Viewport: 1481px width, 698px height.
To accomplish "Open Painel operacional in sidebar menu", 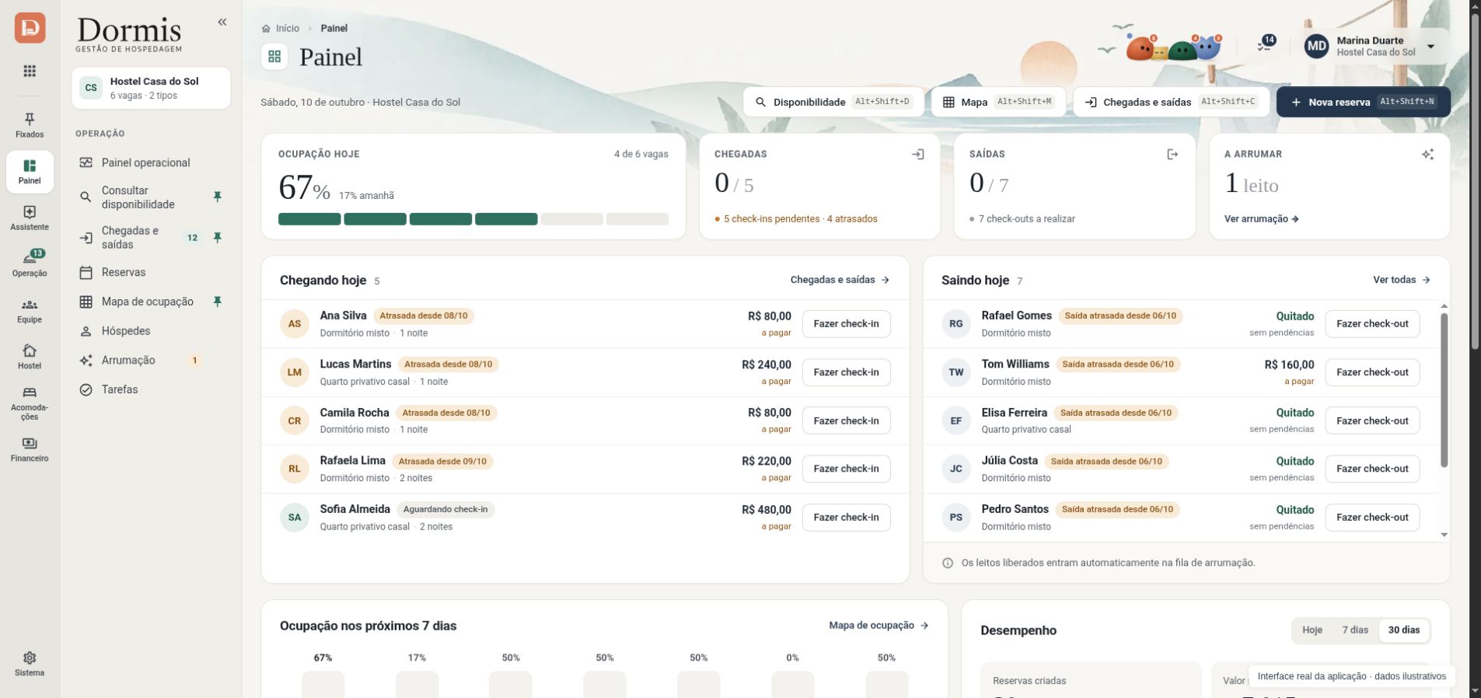I will click(x=151, y=162).
